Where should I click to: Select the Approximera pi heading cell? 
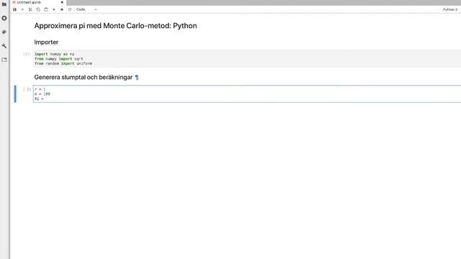(x=115, y=26)
